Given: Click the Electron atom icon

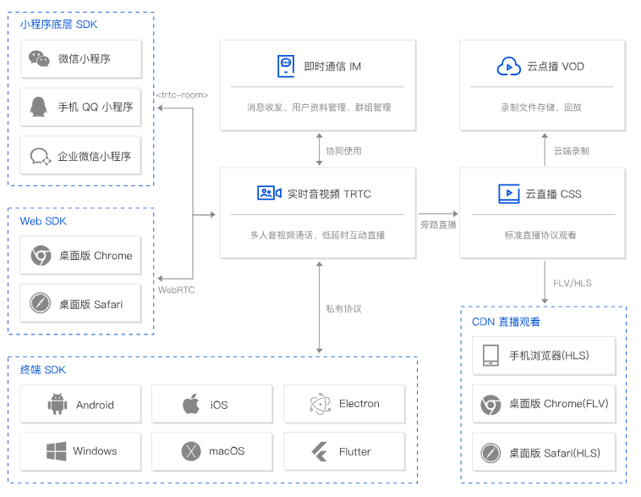Looking at the screenshot, I should click(320, 404).
